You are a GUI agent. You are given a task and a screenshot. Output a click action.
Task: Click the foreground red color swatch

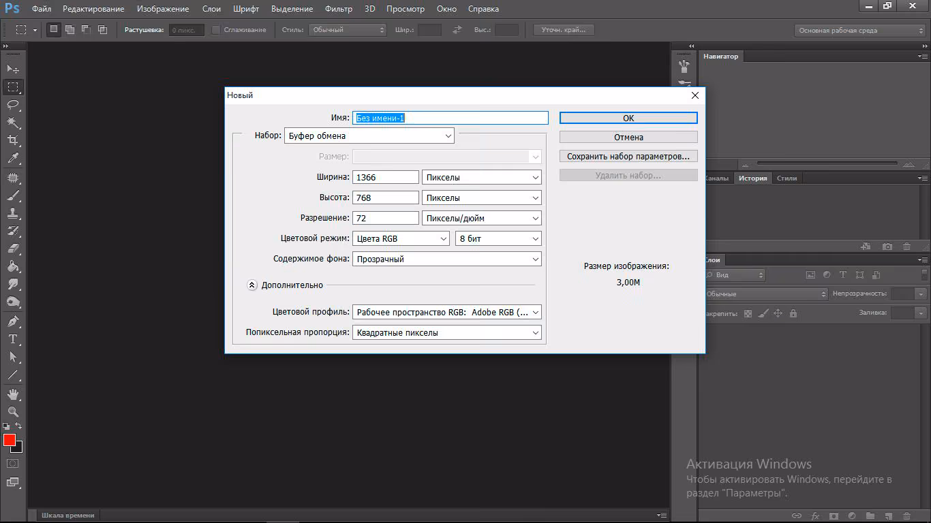tap(9, 440)
